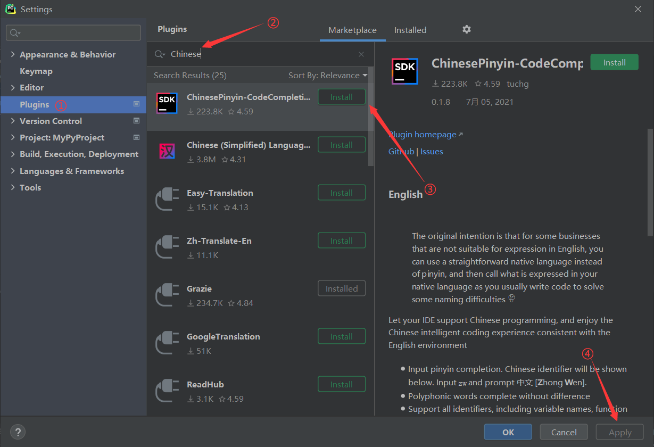Viewport: 654px width, 447px height.
Task: Click the English heading in description
Action: click(405, 194)
